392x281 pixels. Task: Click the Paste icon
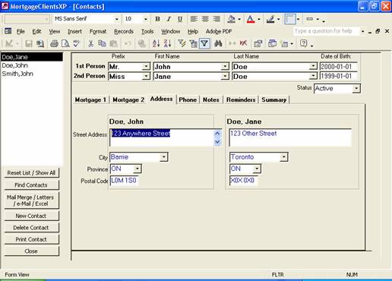click(113, 43)
